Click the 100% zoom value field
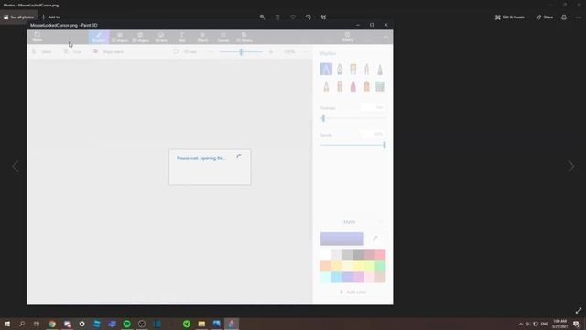 click(x=289, y=51)
